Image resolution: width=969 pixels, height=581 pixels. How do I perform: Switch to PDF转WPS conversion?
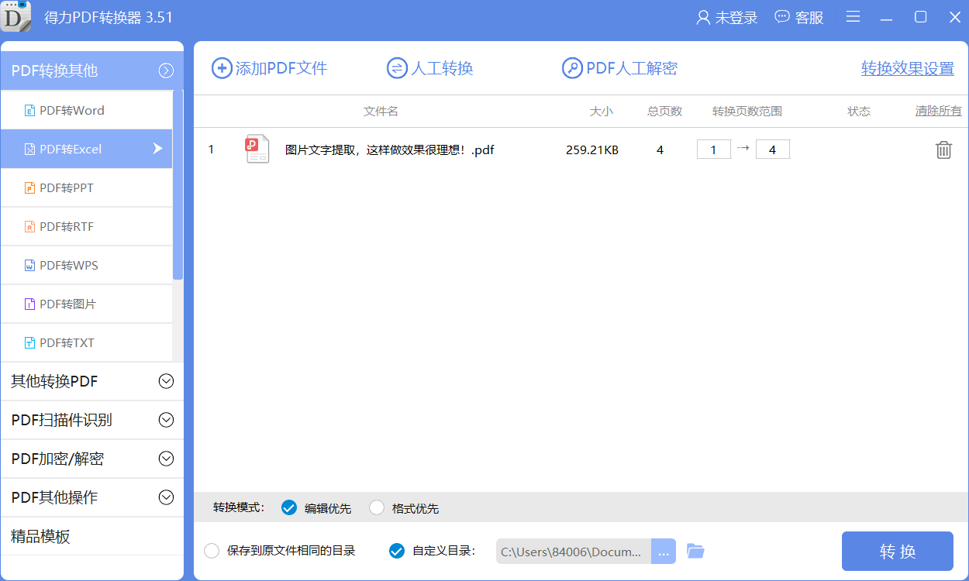coord(86,265)
